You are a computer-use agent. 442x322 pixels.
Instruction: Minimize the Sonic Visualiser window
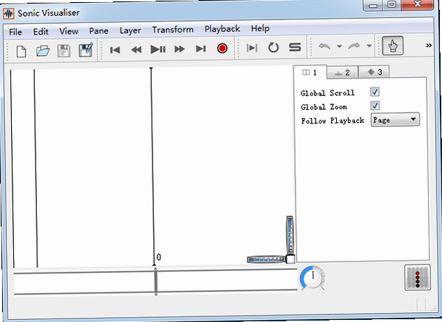click(373, 6)
